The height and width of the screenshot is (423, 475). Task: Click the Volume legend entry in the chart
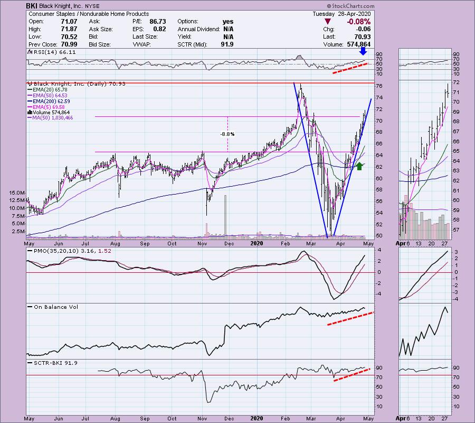coord(49,113)
